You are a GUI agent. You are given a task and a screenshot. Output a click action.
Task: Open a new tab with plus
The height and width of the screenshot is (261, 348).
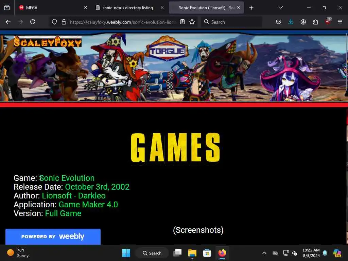(x=251, y=8)
